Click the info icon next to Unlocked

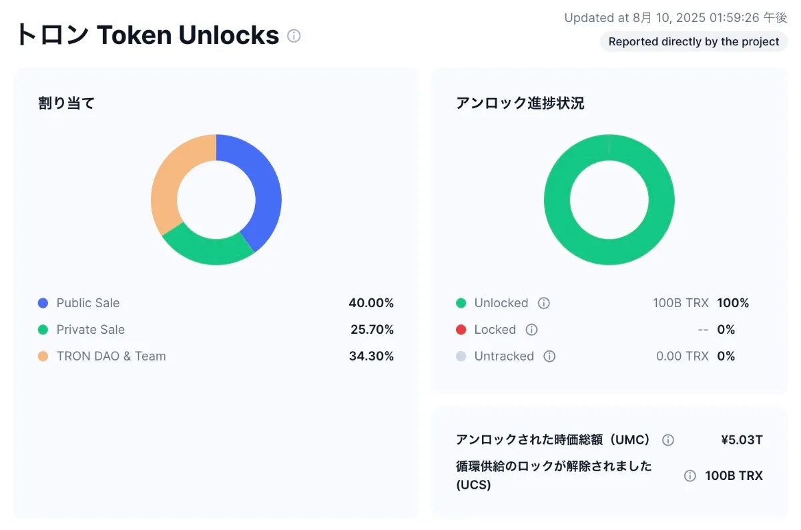(543, 303)
